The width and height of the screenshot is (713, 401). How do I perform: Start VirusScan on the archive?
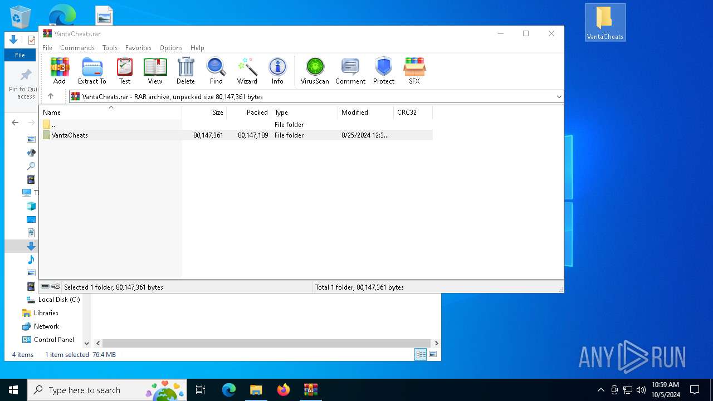point(315,71)
